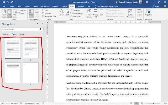Select Print Layout icon in status bar

pos(136,103)
